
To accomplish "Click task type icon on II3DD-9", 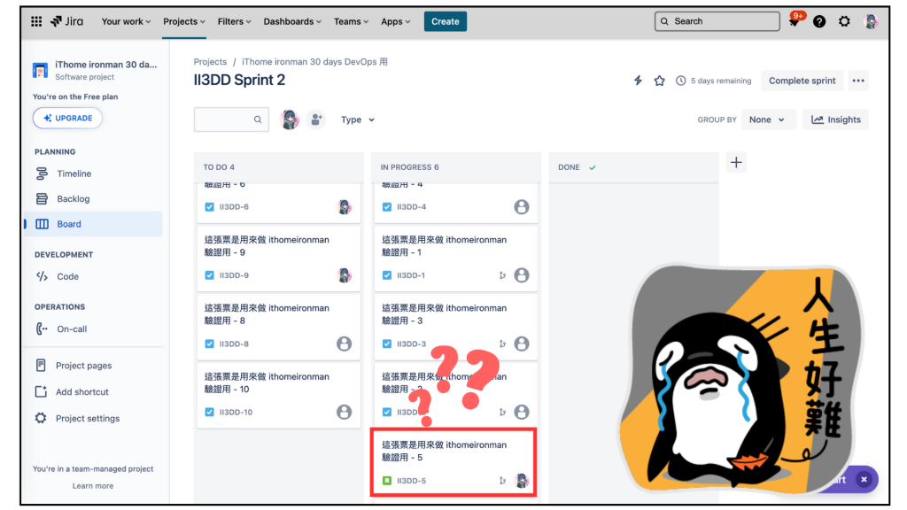I will 209,275.
